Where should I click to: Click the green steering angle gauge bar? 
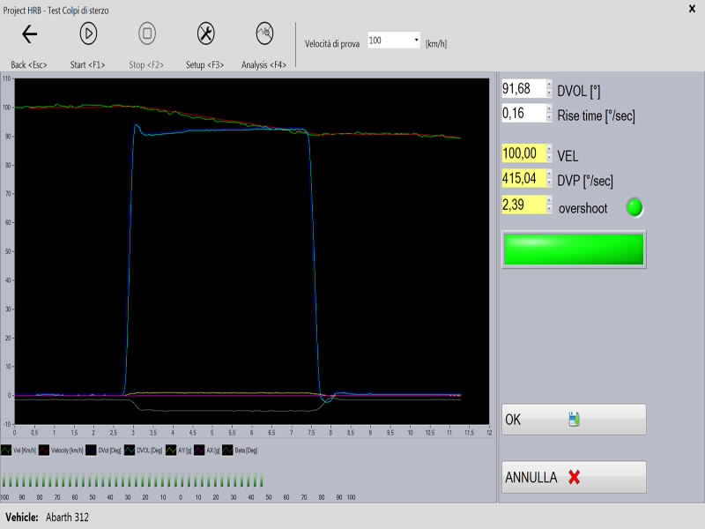coord(574,249)
